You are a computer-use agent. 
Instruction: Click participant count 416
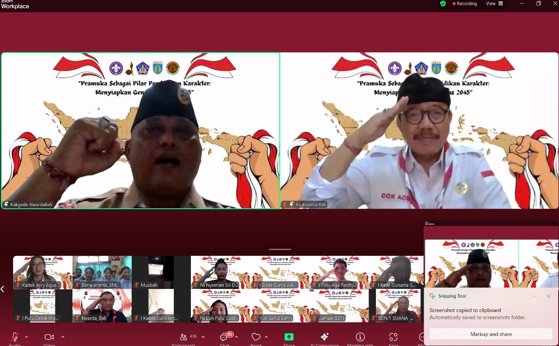coord(193,336)
